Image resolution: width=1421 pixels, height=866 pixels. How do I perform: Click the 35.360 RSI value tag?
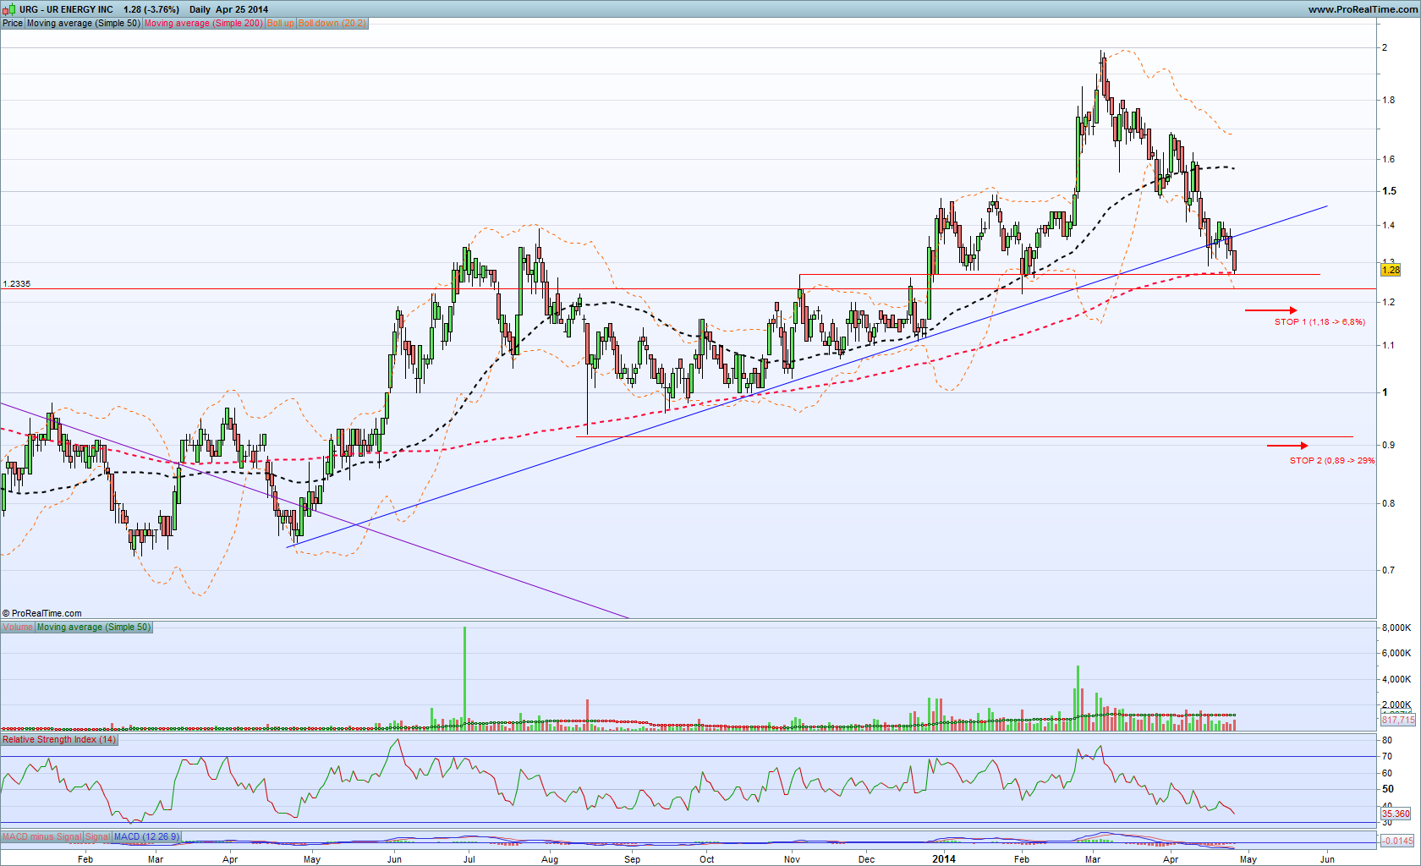pos(1396,814)
